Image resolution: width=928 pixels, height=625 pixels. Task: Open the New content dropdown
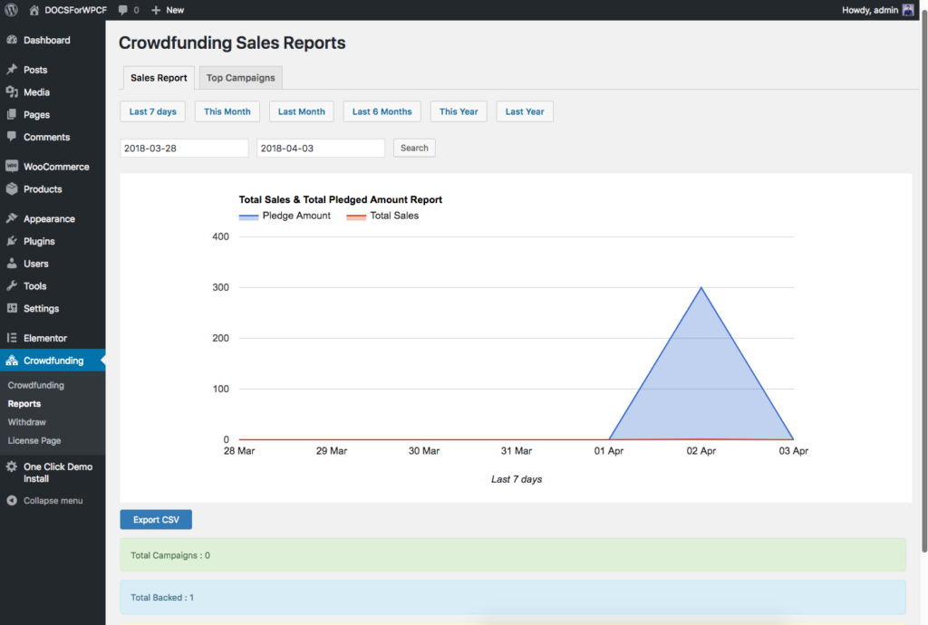click(168, 10)
